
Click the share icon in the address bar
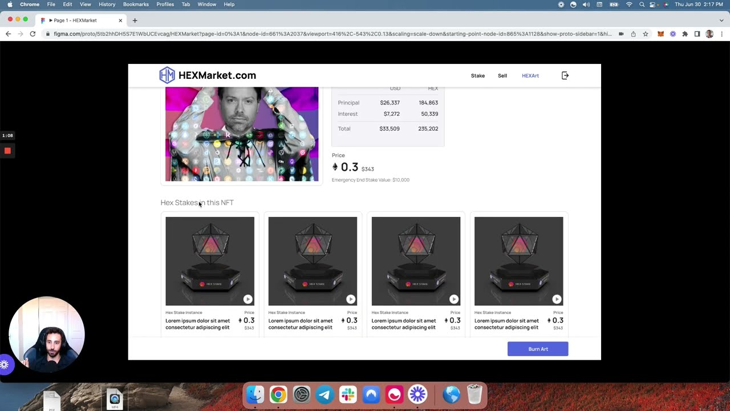[x=633, y=34]
